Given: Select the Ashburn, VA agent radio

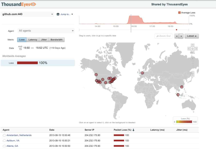Looking at the screenshot, I should click(4, 141).
